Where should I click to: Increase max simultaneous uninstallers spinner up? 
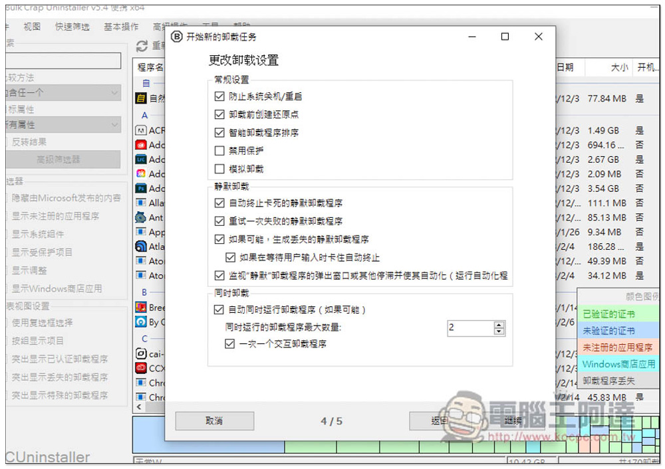click(499, 325)
